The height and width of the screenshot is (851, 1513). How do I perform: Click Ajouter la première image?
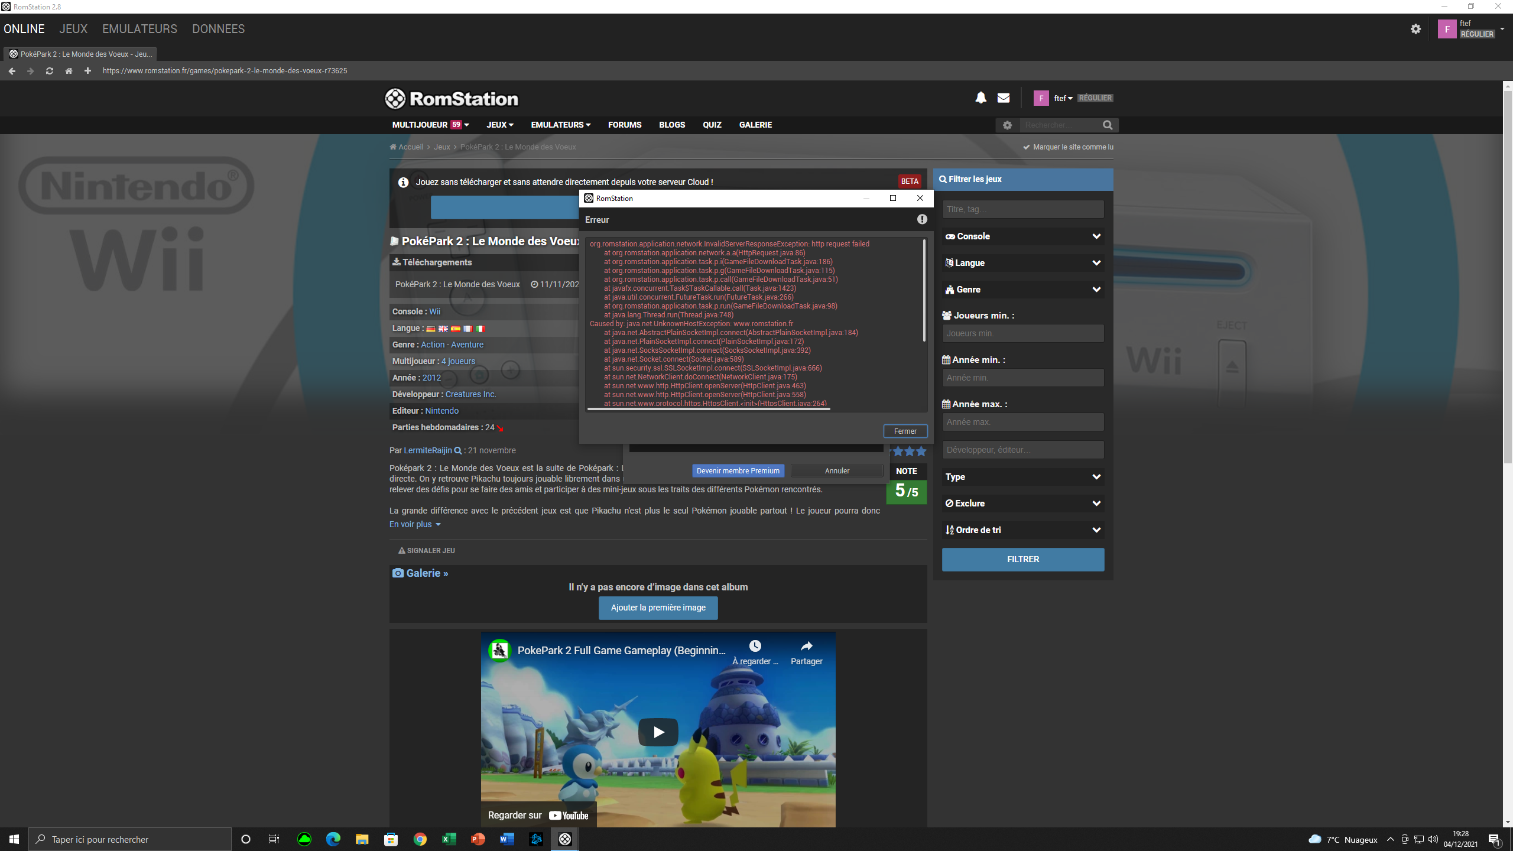point(658,608)
